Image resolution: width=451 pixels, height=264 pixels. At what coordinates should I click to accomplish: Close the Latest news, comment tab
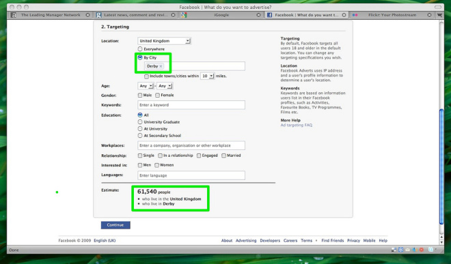pos(173,15)
